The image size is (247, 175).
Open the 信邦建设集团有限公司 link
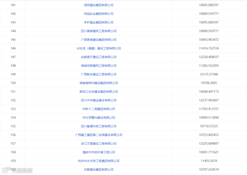[x=99, y=5]
